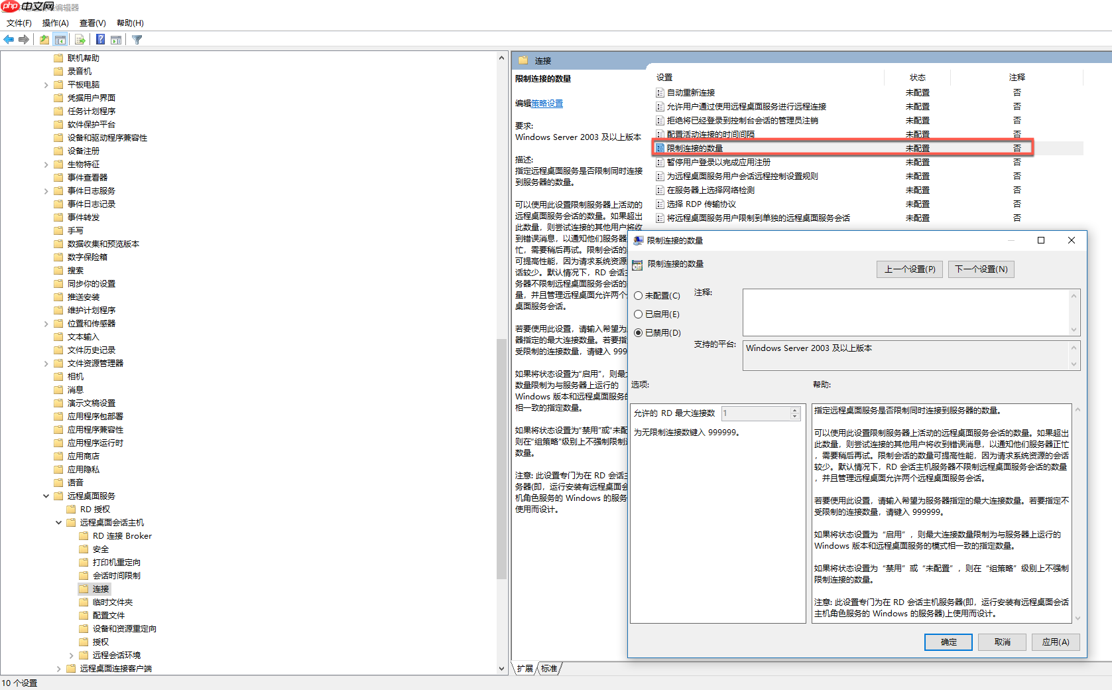Open the 操作(A) menu
This screenshot has width=1112, height=690.
tap(56, 23)
